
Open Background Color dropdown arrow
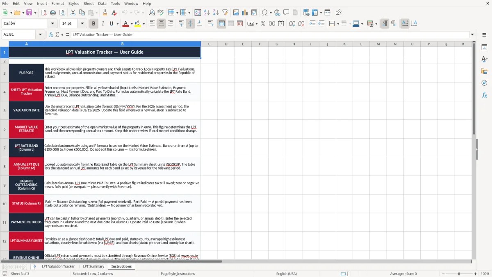pyautogui.click(x=143, y=24)
